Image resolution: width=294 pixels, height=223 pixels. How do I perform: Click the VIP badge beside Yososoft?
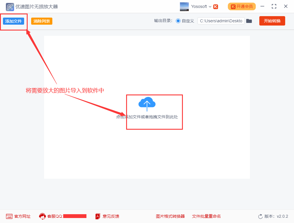[x=216, y=6]
